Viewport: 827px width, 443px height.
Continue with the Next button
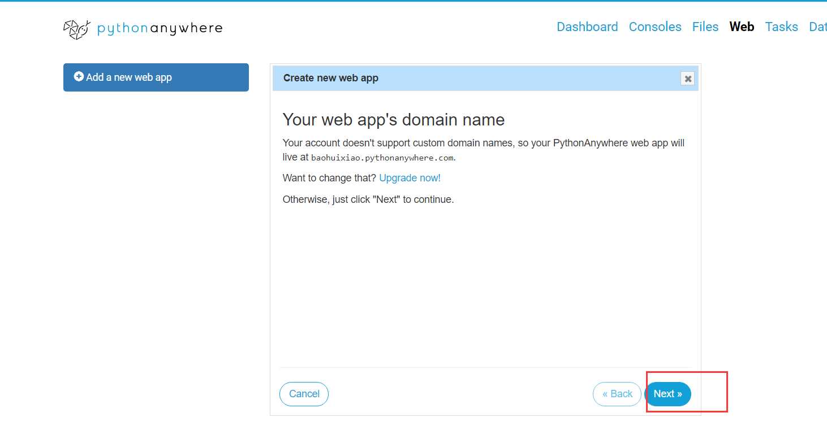(667, 394)
